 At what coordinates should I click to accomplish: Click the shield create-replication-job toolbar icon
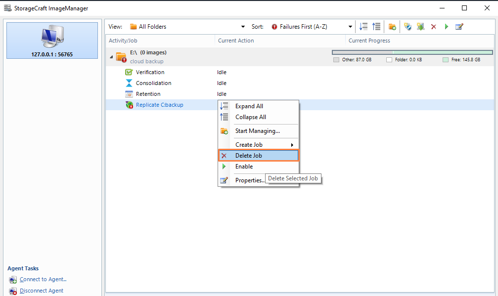[408, 27]
